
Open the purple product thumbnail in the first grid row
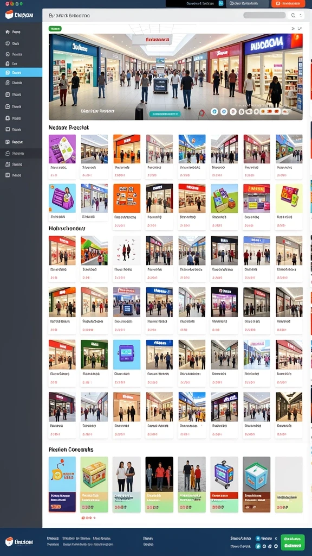click(62, 149)
